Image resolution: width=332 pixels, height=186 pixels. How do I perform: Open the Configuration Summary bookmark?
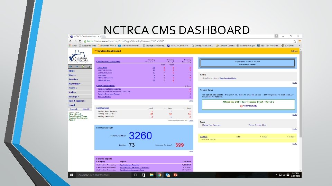coord(202,45)
